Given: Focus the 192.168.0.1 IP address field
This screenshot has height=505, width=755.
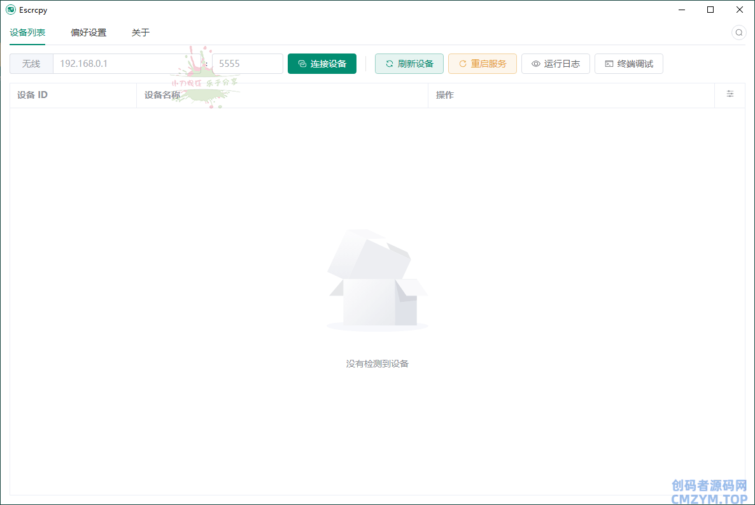Looking at the screenshot, I should click(x=121, y=64).
